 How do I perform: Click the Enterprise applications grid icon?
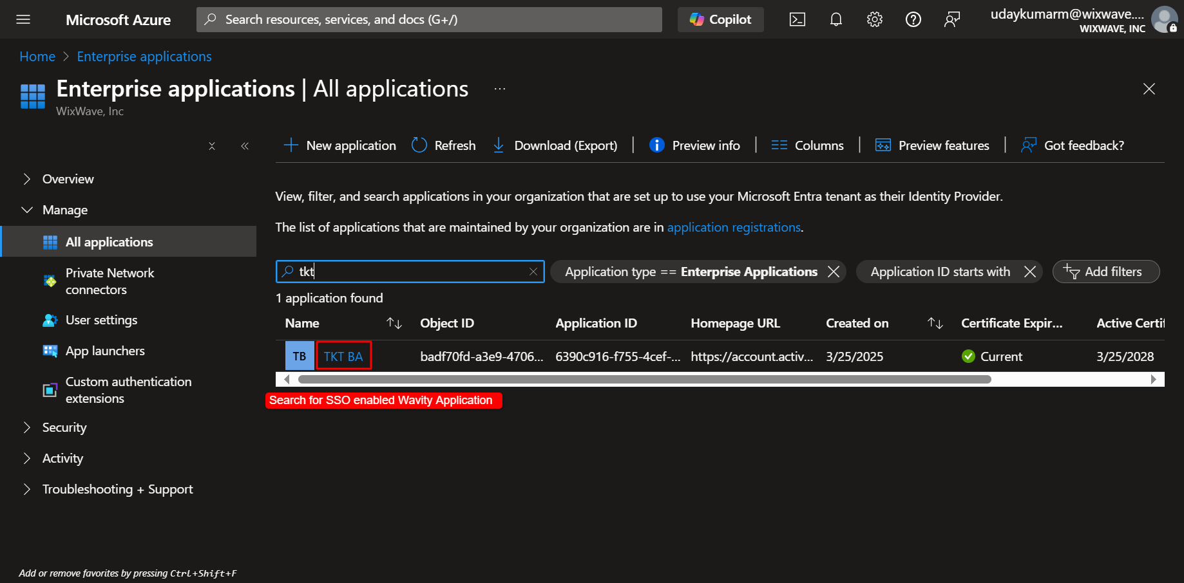pos(33,97)
